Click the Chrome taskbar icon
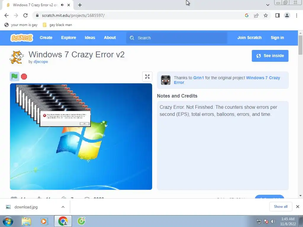Image resolution: width=303 pixels, height=227 pixels. pyautogui.click(x=63, y=221)
